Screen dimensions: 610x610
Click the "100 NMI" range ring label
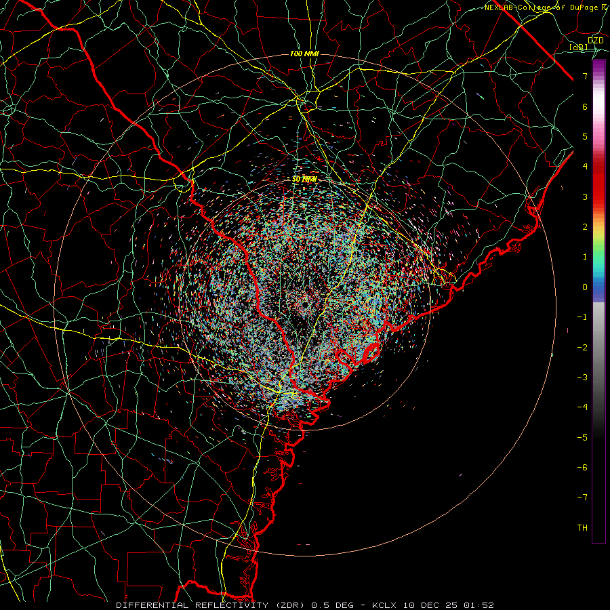tap(304, 54)
